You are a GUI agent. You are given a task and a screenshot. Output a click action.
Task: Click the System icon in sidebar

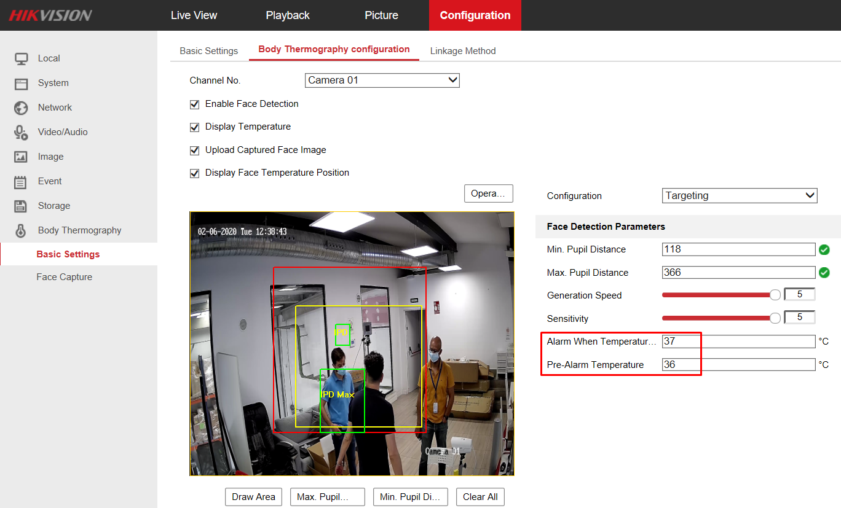click(x=22, y=84)
